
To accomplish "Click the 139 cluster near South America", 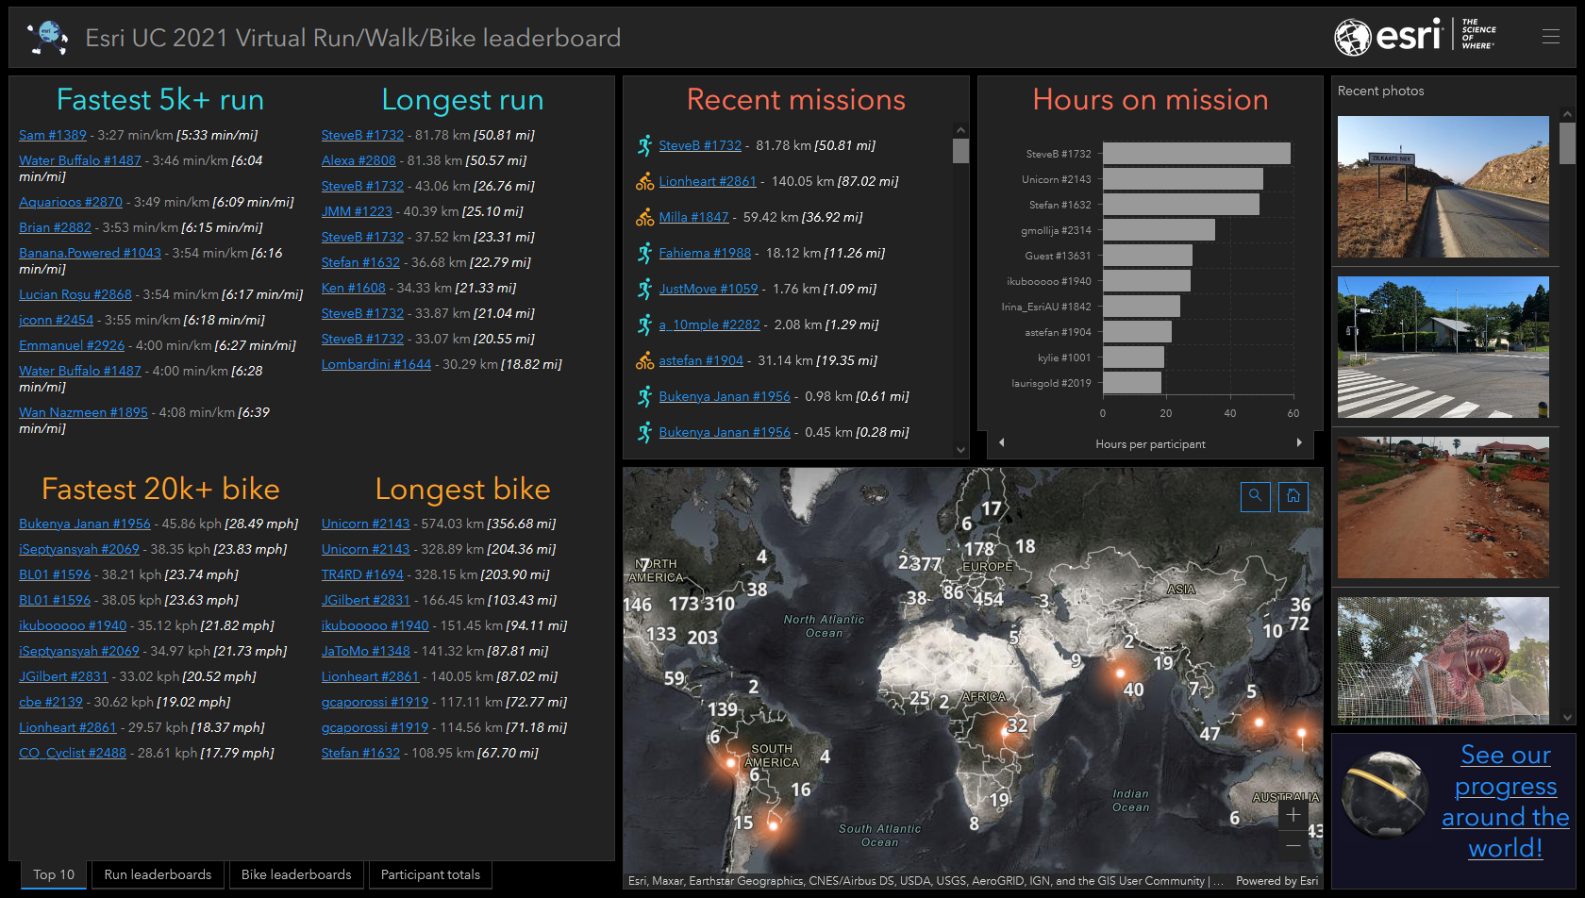I will click(723, 709).
